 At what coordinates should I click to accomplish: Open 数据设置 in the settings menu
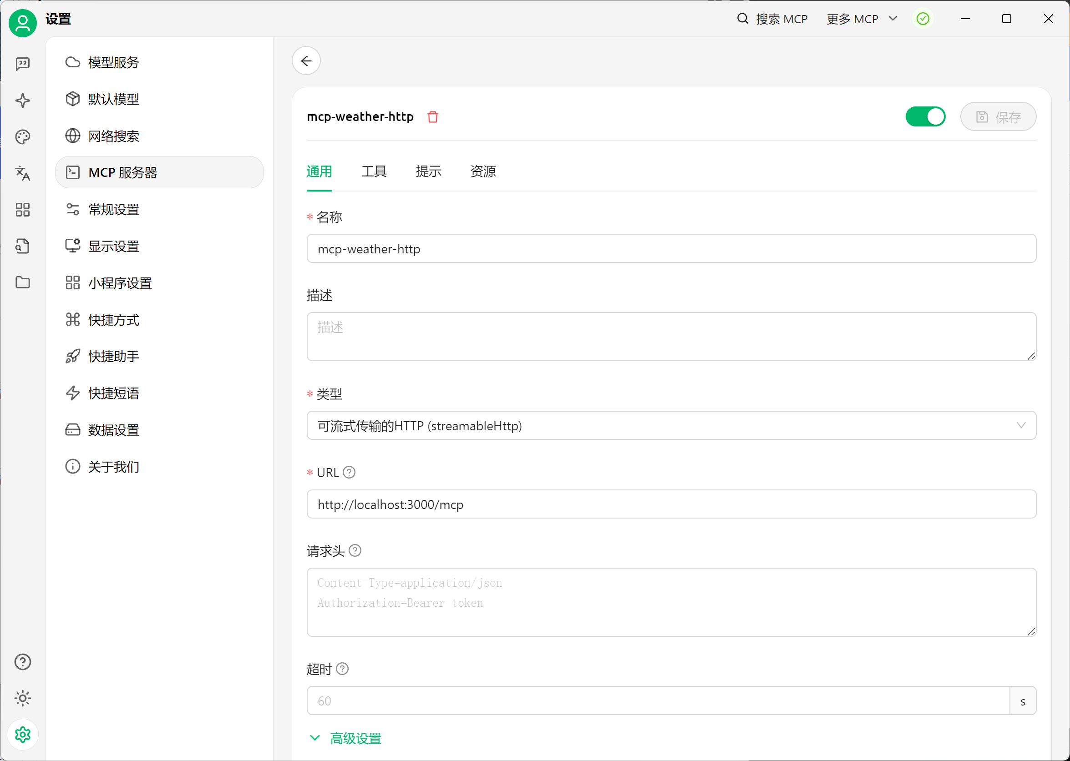(x=113, y=430)
